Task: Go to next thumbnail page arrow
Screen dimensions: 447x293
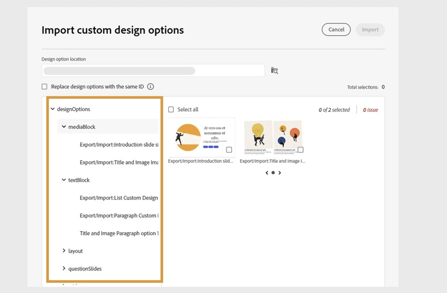Action: 280,173
